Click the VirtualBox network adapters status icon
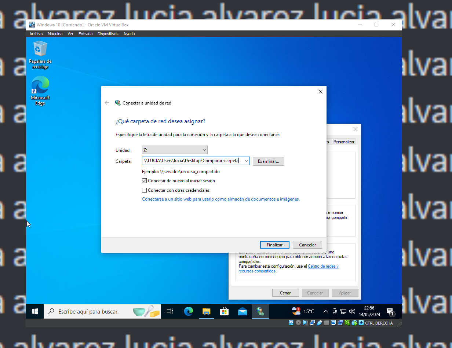This screenshot has height=348, width=452. click(312, 323)
